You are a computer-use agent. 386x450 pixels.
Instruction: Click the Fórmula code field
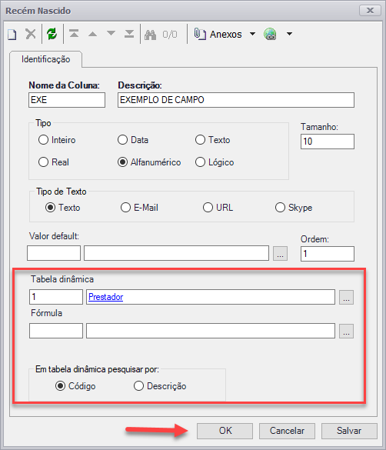click(56, 331)
